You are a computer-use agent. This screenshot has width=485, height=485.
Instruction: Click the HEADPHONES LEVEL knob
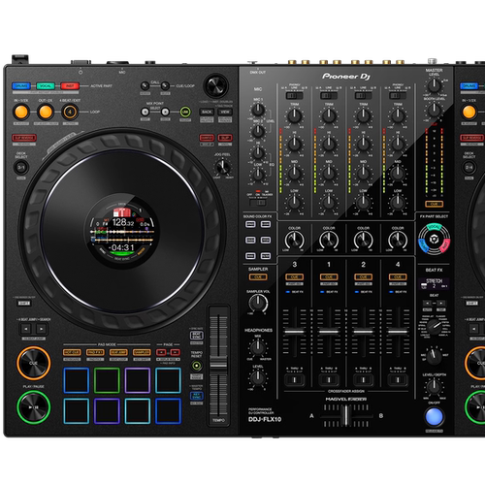[258, 377]
